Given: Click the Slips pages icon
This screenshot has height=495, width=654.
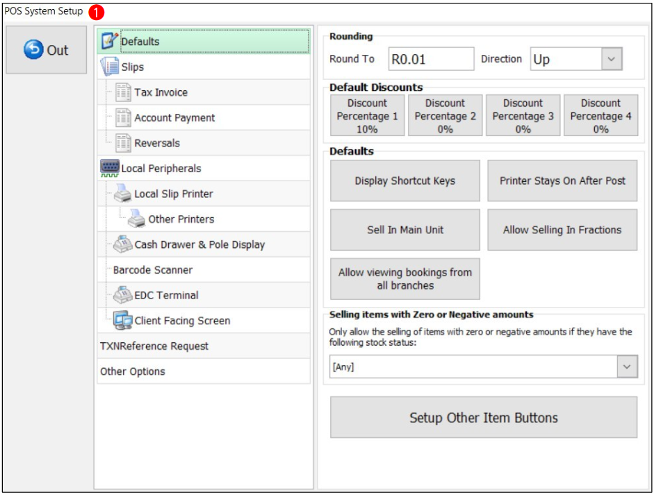Looking at the screenshot, I should click(x=109, y=67).
